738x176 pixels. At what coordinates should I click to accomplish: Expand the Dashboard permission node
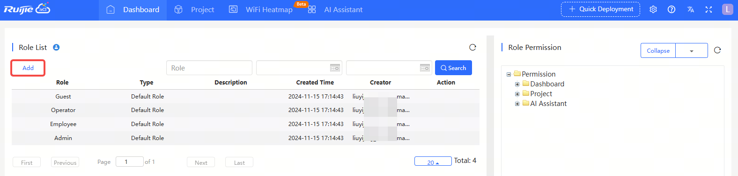(x=517, y=84)
